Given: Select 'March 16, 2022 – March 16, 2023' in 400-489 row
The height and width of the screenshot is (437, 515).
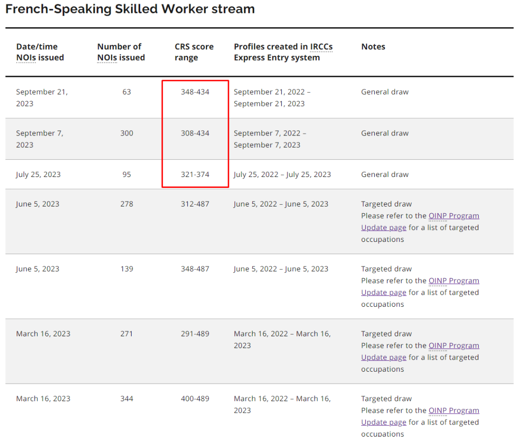Looking at the screenshot, I should pyautogui.click(x=282, y=405).
